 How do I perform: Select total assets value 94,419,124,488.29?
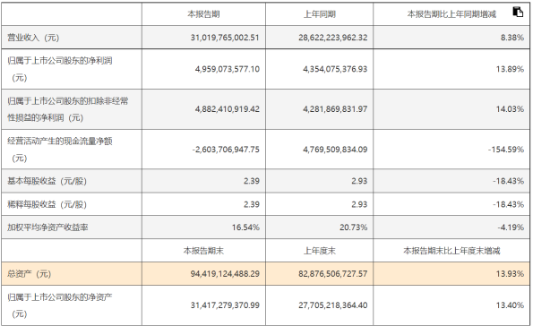click(225, 274)
